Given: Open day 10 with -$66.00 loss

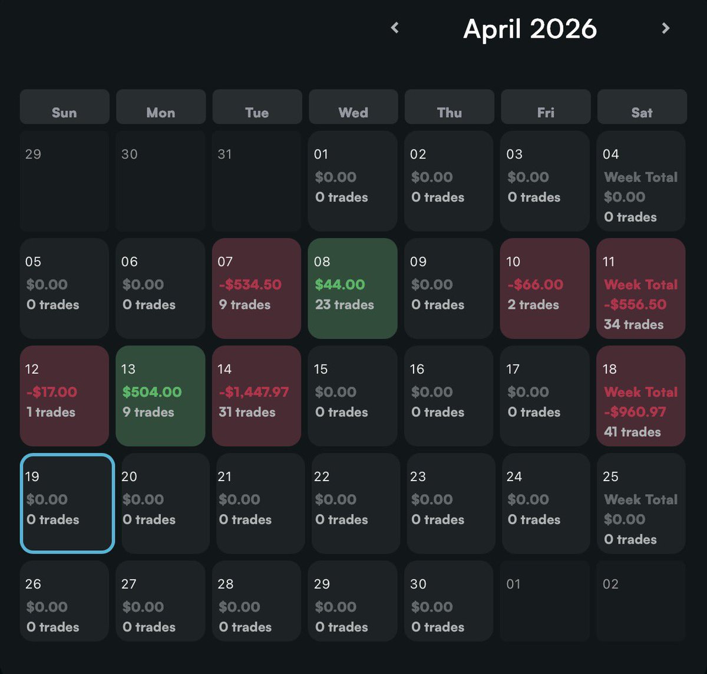Looking at the screenshot, I should 545,288.
